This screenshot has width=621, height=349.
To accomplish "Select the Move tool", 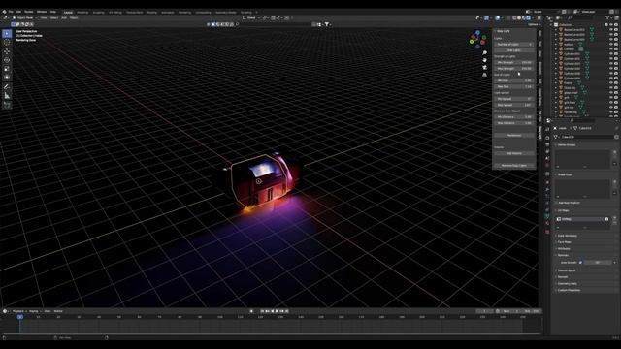I will click(7, 51).
